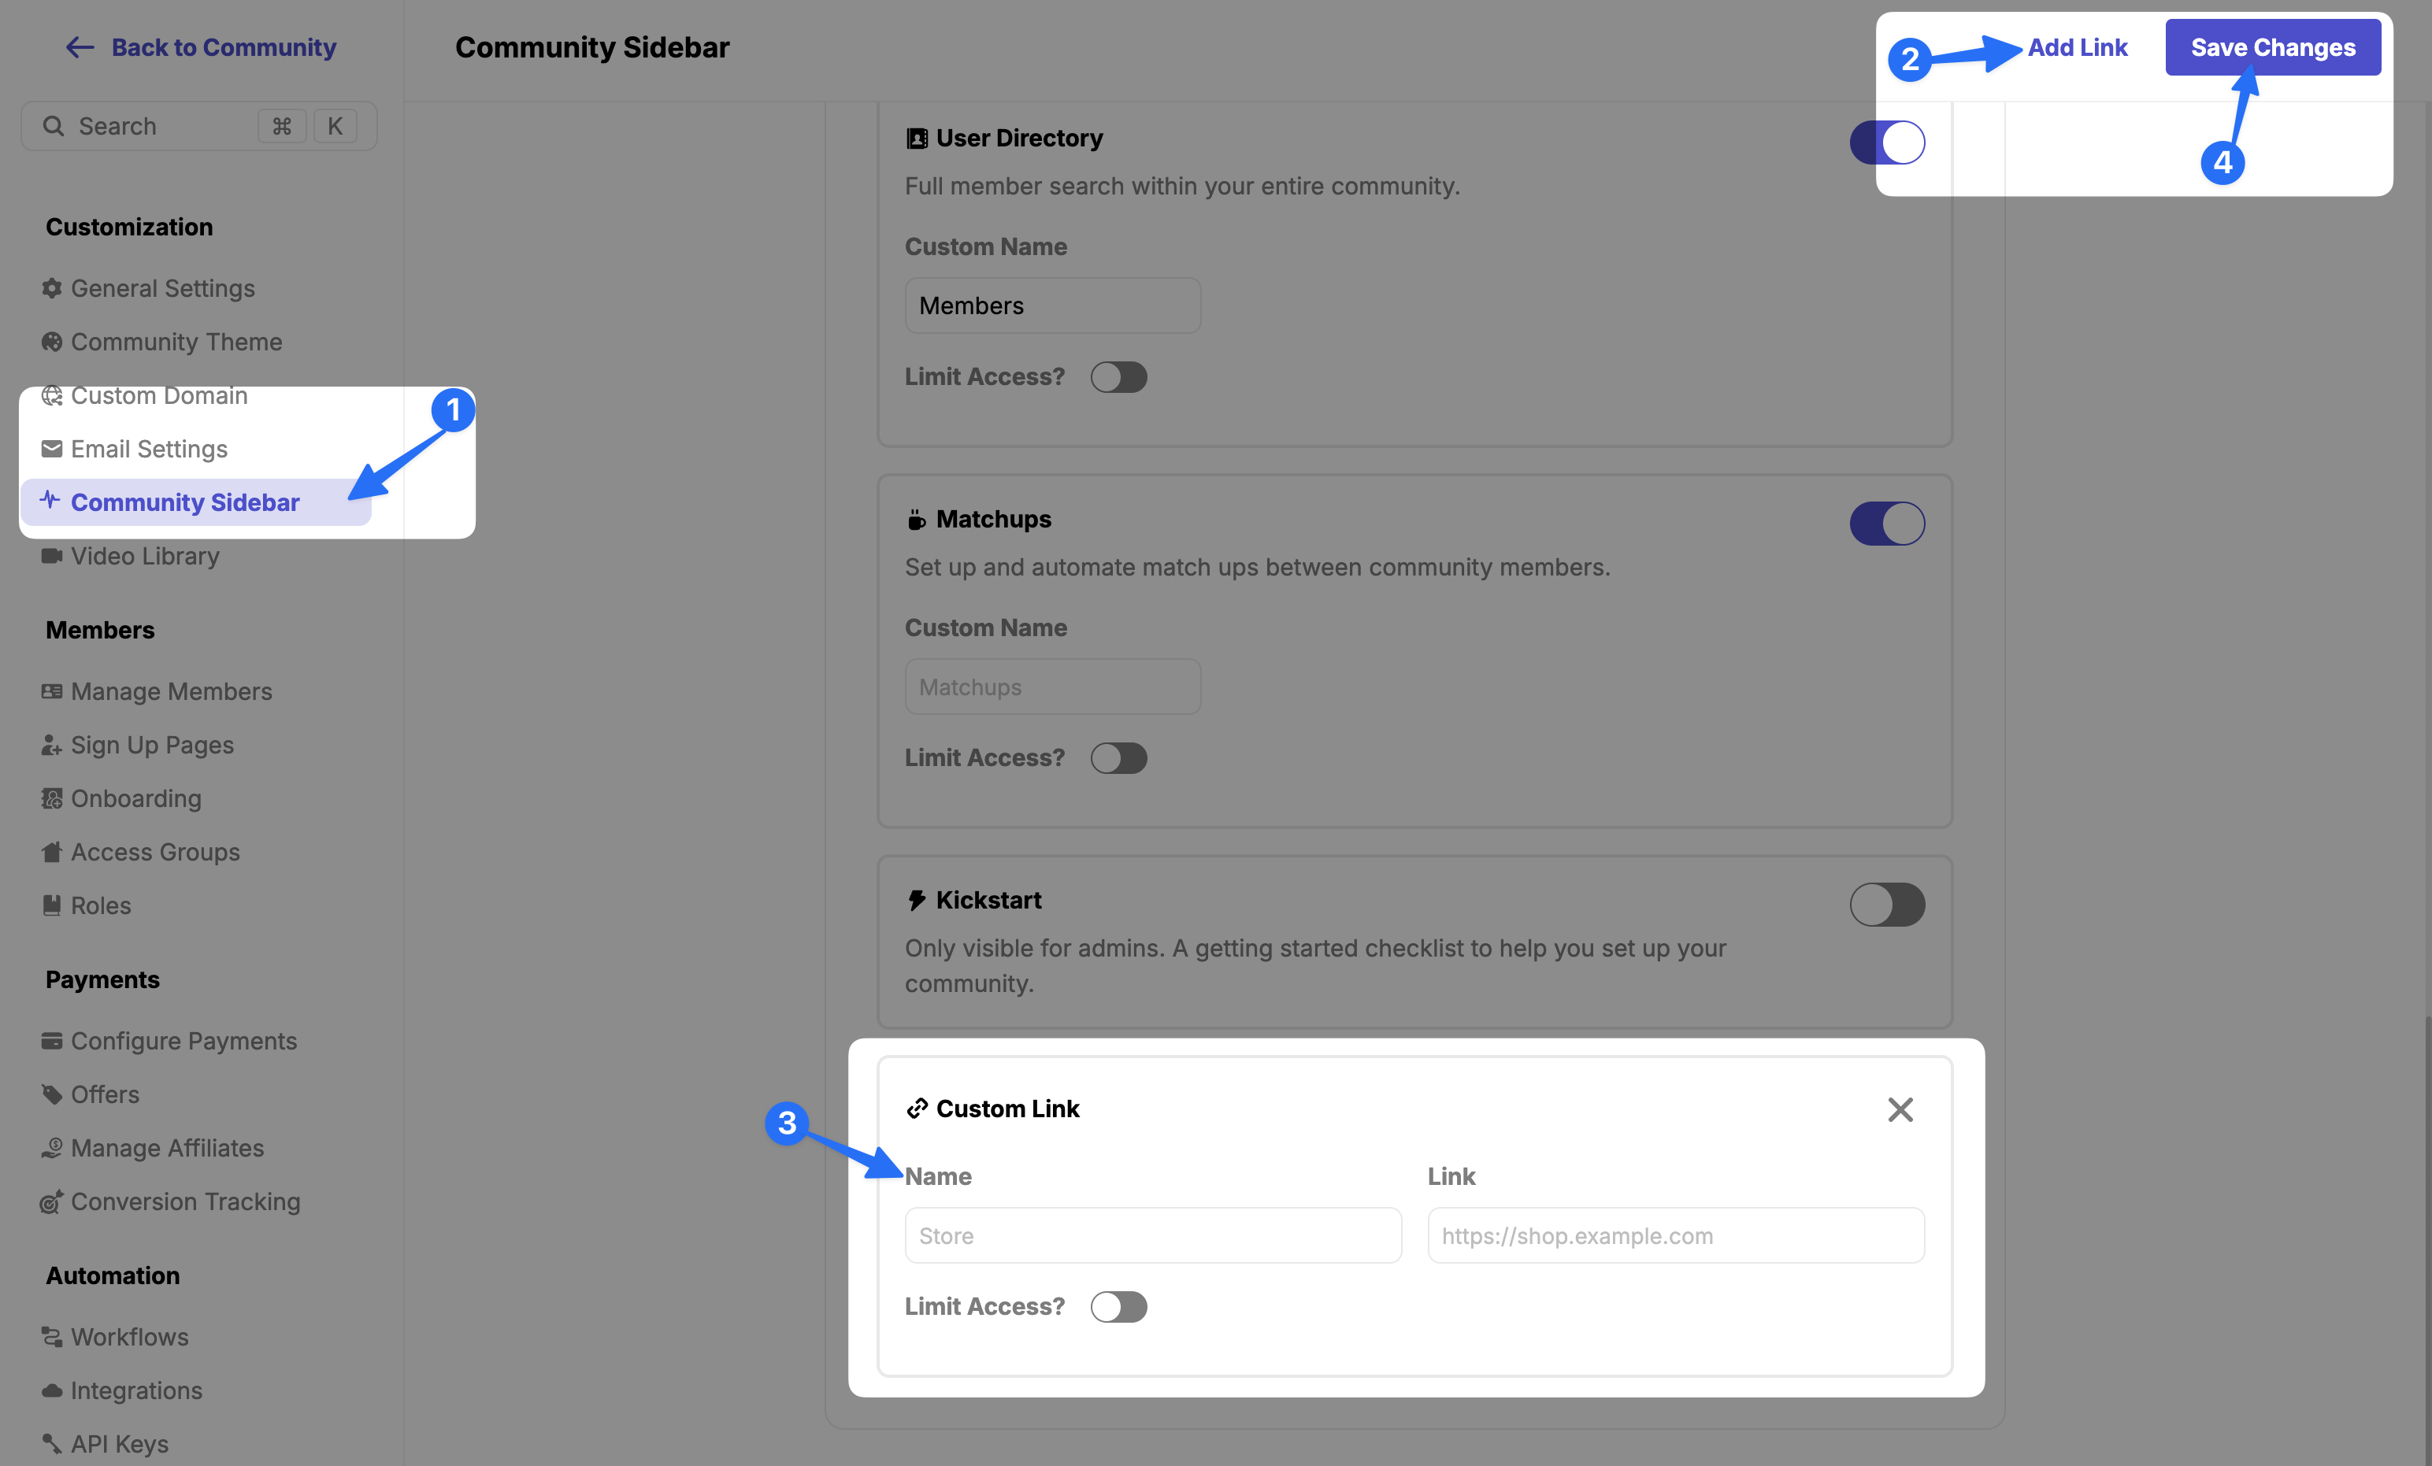The height and width of the screenshot is (1466, 2432).
Task: Click the Manage Members card icon
Action: (x=51, y=691)
